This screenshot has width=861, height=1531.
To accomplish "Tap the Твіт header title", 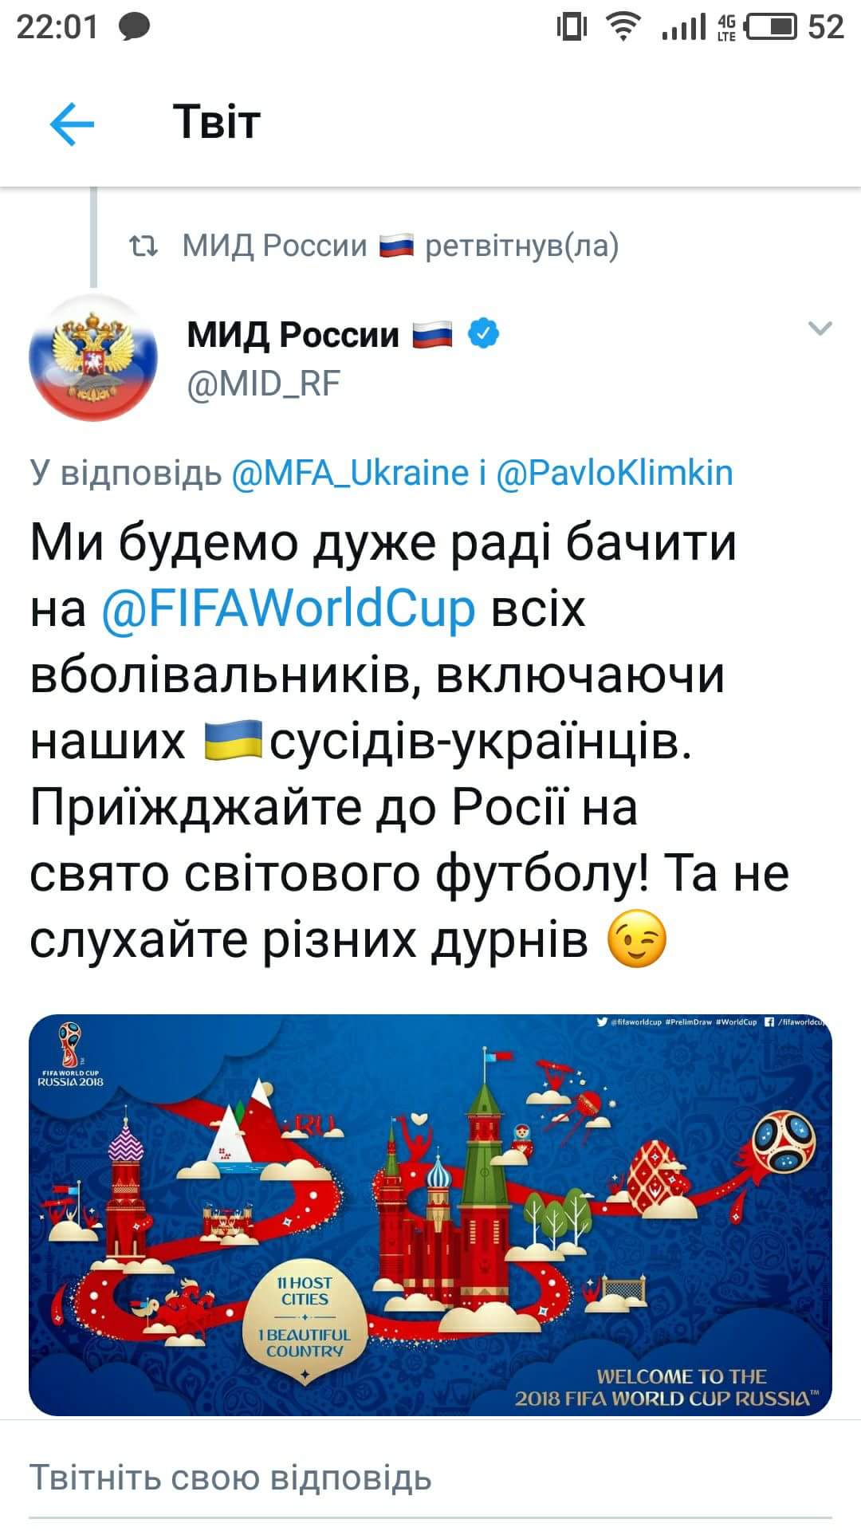I will tap(217, 123).
